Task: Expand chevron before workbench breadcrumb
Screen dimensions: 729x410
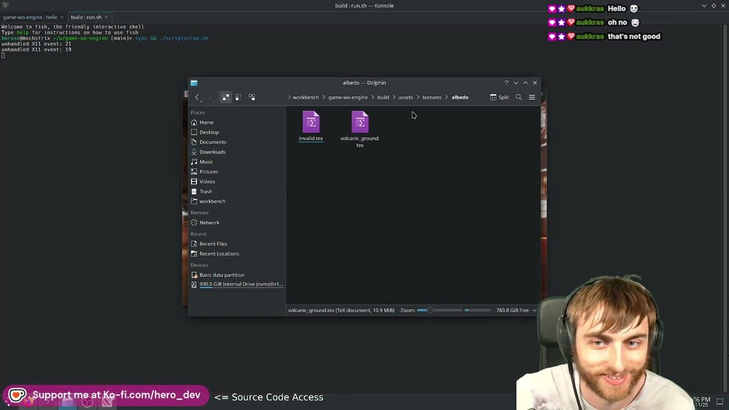Action: (x=289, y=97)
